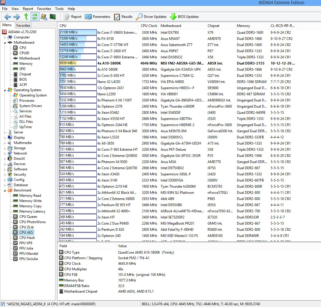Click the Chipset column header
321x307 pixels.
coord(220,26)
